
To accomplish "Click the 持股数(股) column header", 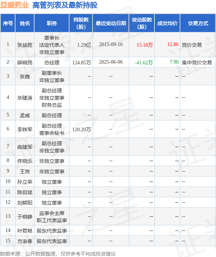I will (81, 23).
